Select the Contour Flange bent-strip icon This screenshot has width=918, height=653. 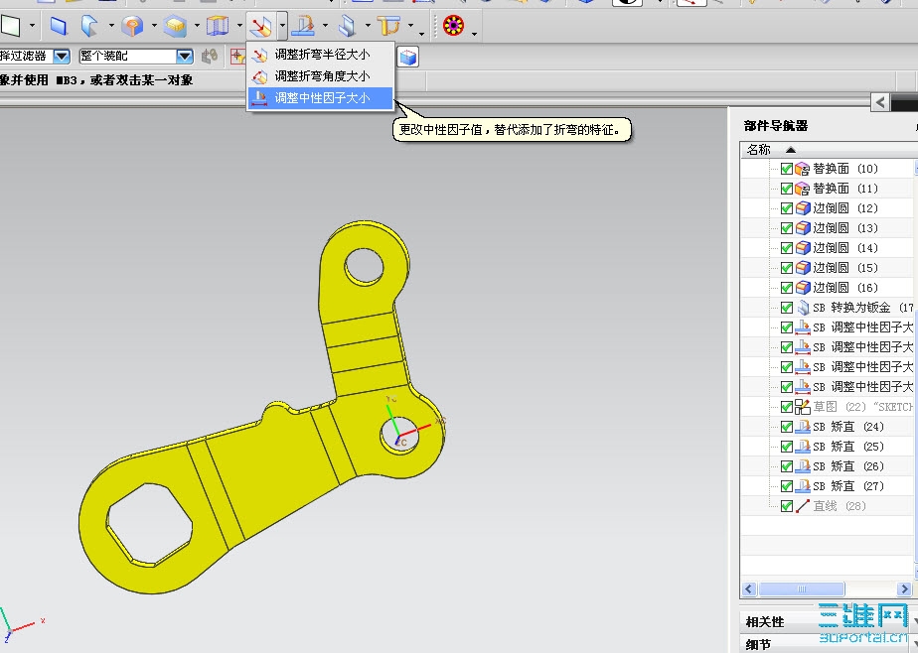click(x=89, y=26)
